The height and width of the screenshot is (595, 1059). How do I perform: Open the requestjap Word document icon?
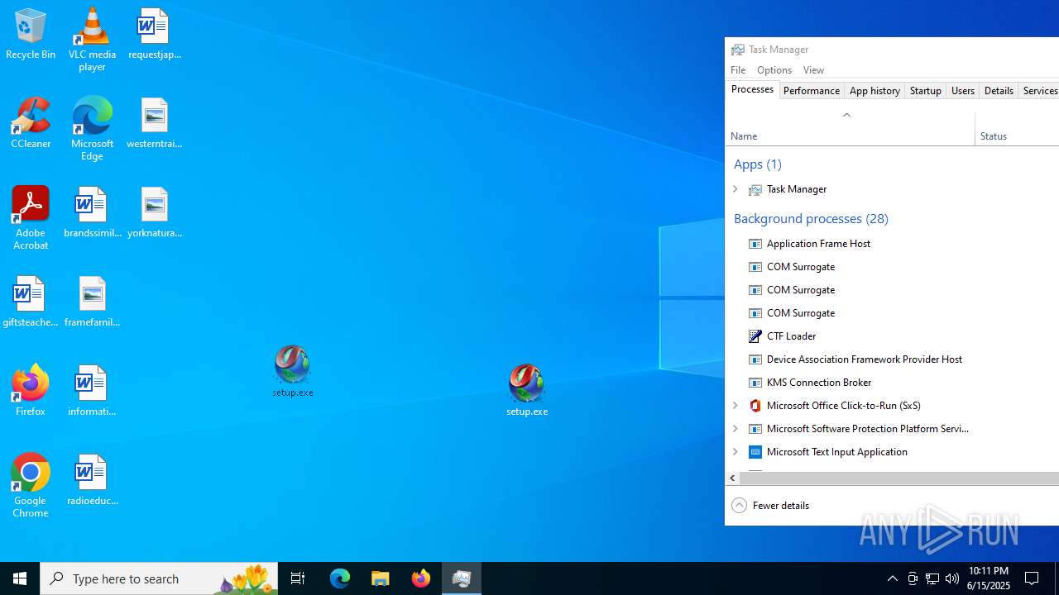pos(154,34)
